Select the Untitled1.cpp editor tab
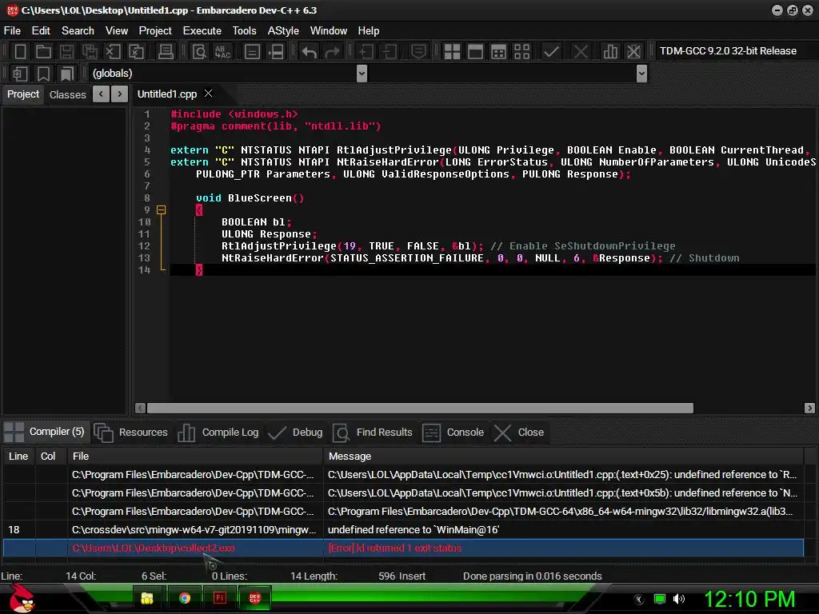819x614 pixels. point(166,94)
